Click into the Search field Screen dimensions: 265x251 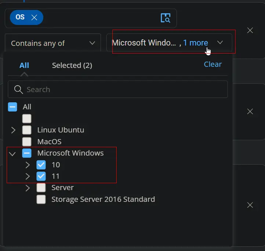point(118,90)
